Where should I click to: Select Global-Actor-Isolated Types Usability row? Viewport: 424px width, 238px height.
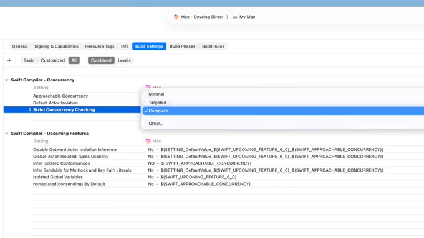pos(70,157)
